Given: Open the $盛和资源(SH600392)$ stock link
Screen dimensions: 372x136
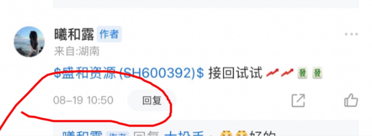Looking at the screenshot, I should 129,73.
